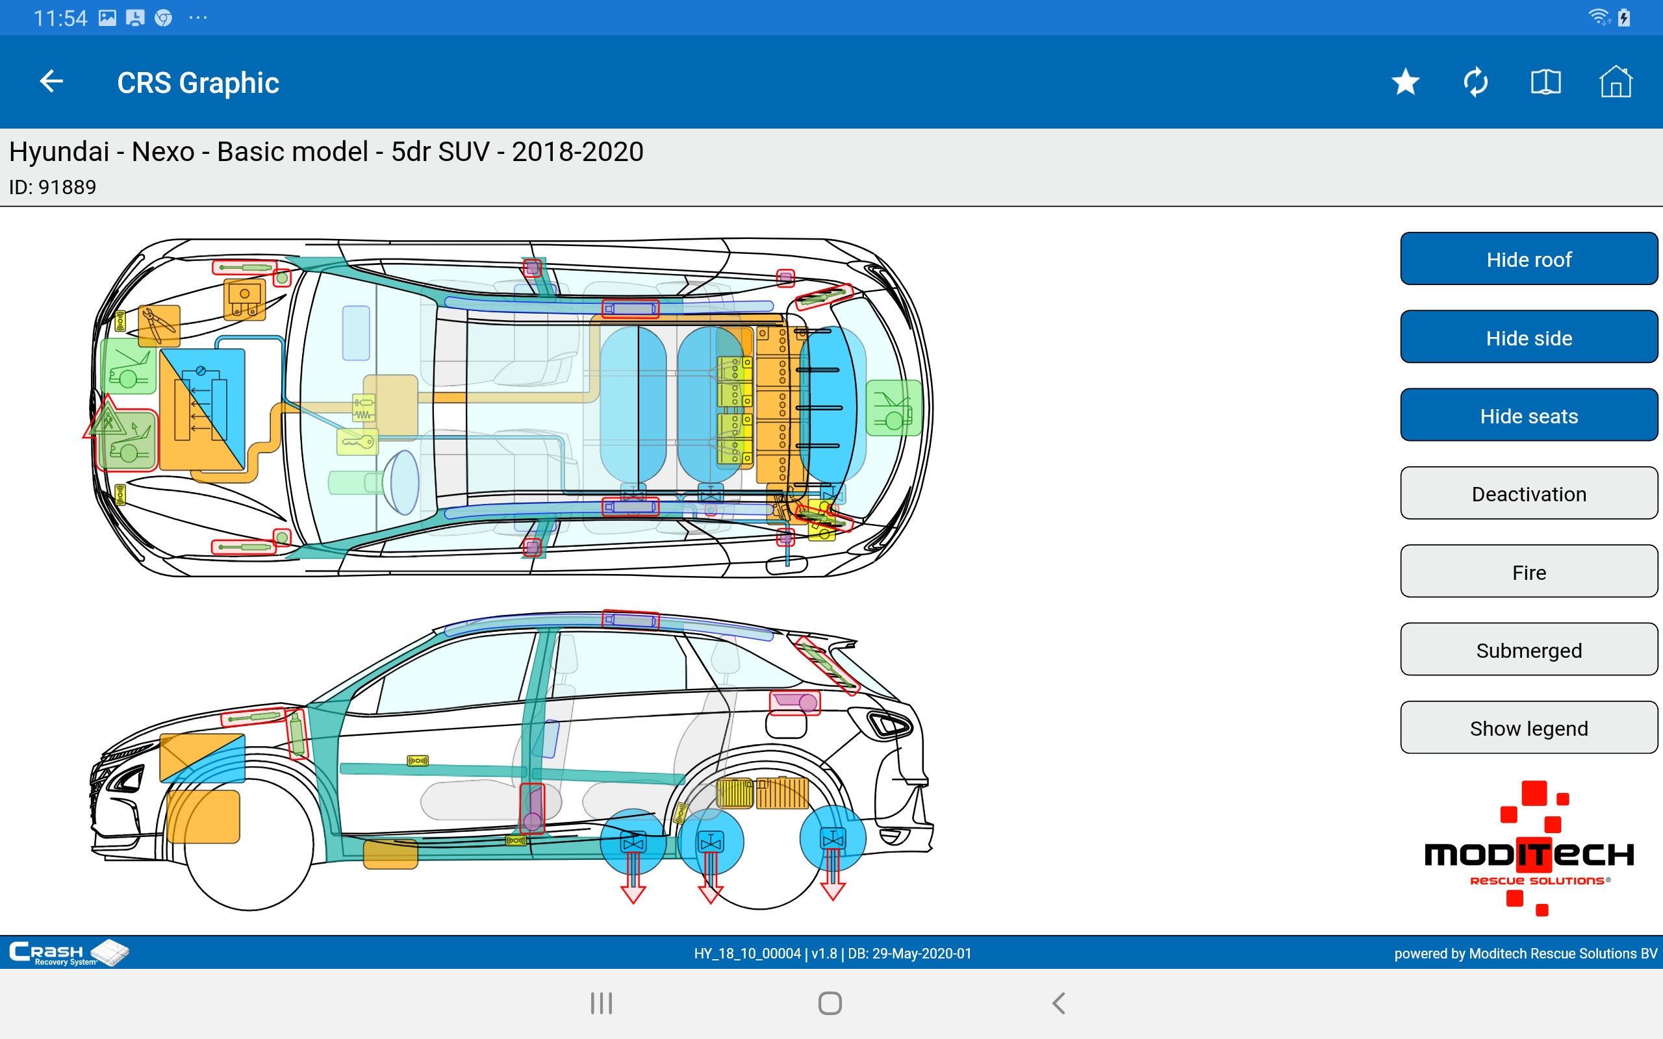Tap the hood gas strut in side view
The height and width of the screenshot is (1039, 1663).
click(253, 718)
